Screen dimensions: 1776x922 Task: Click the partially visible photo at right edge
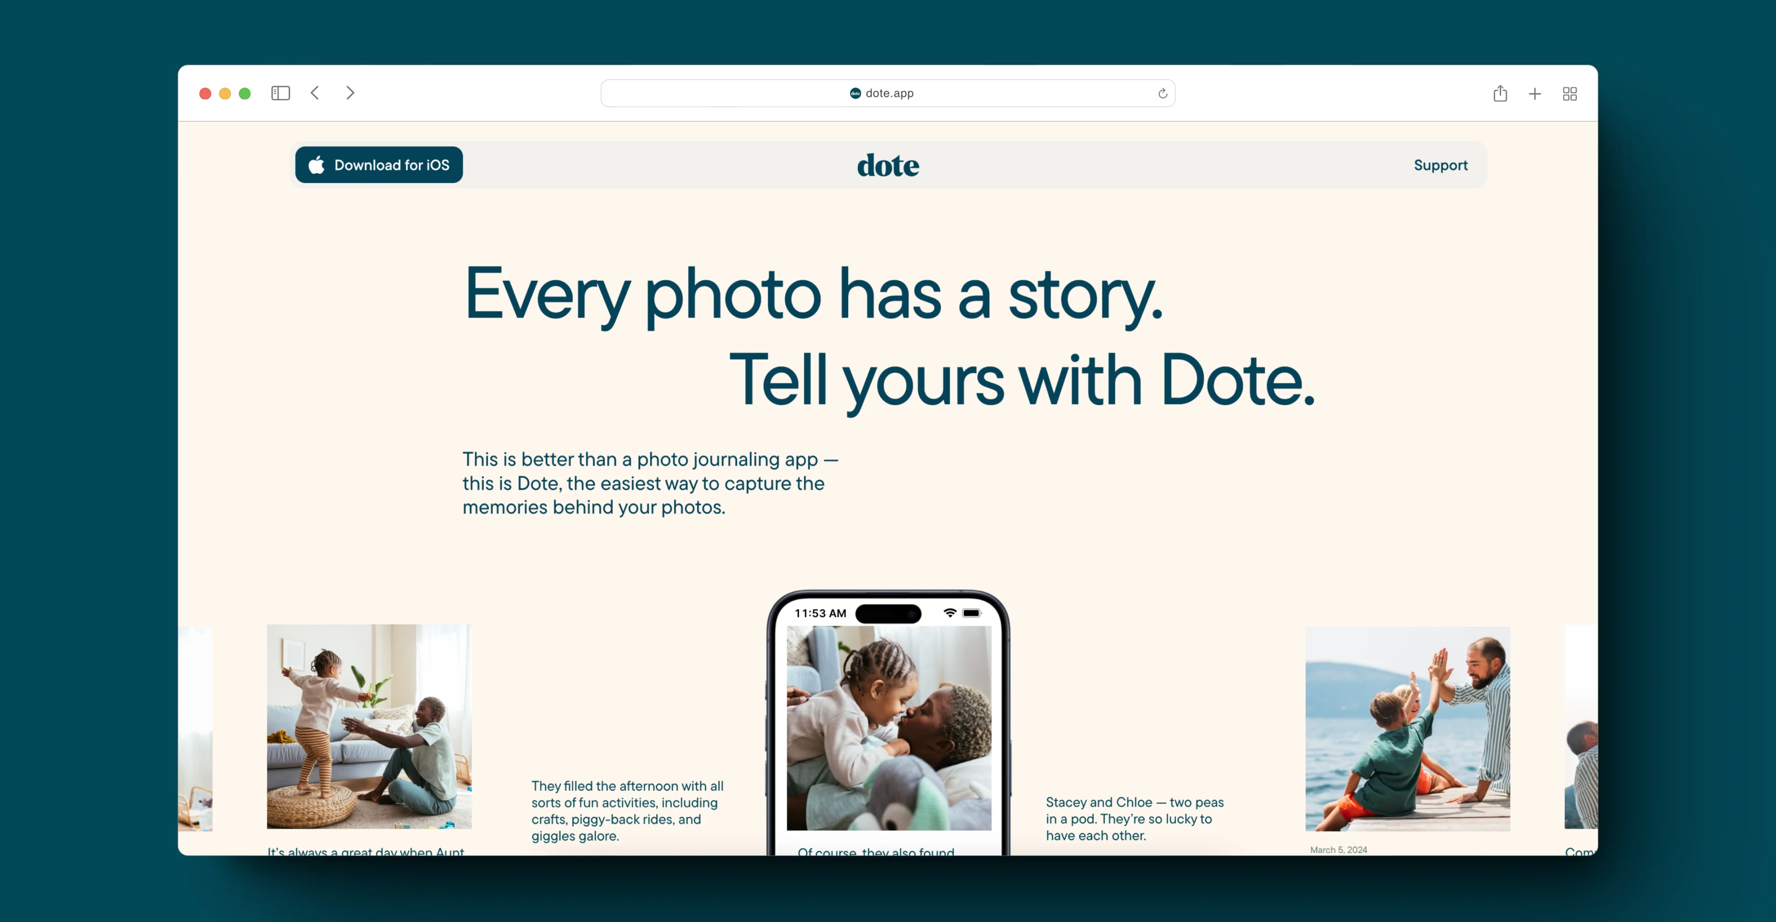[1581, 727]
